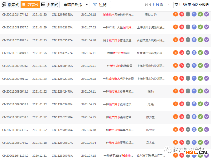The width and height of the screenshot is (211, 159).
Task: Go to the next page of results
Action: tap(154, 4)
